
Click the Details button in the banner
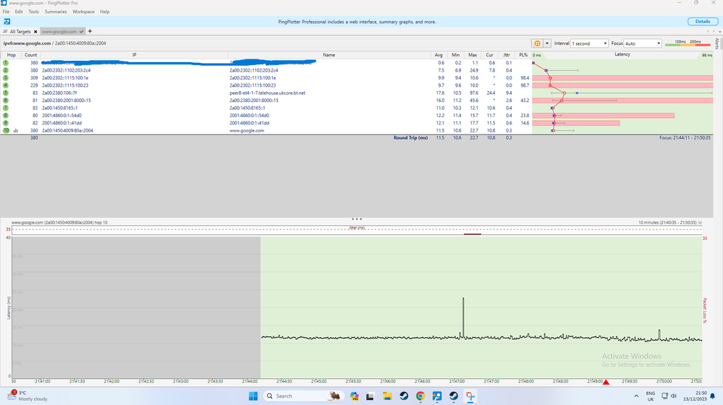(x=702, y=22)
